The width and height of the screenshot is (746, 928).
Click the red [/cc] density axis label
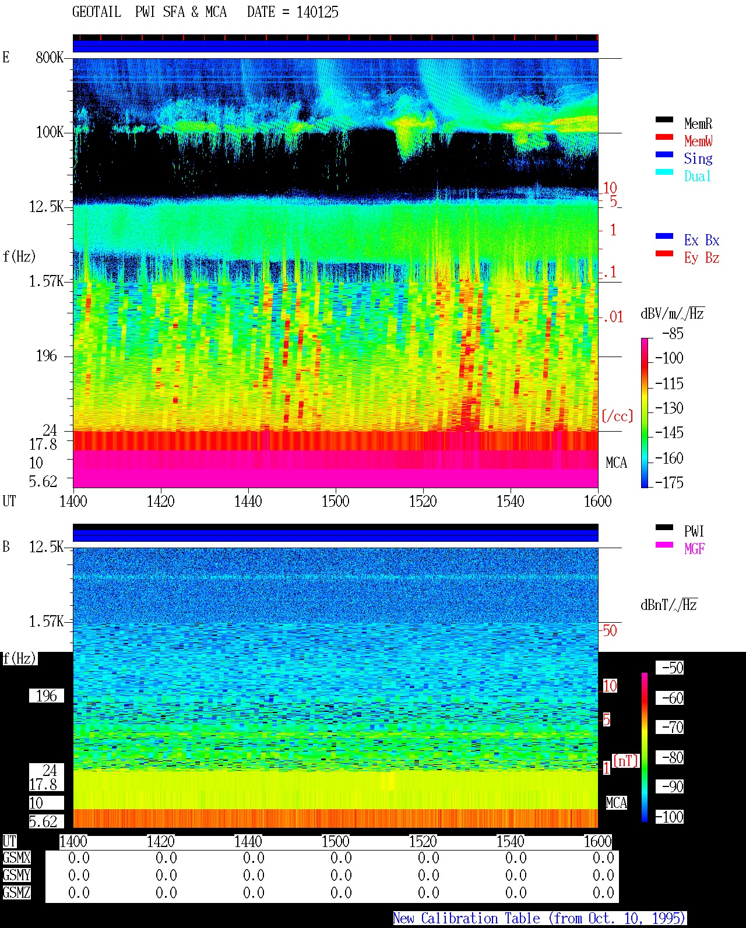[617, 416]
